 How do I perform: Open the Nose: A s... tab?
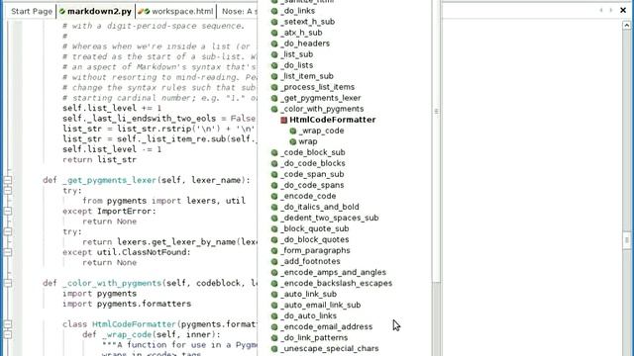point(239,11)
